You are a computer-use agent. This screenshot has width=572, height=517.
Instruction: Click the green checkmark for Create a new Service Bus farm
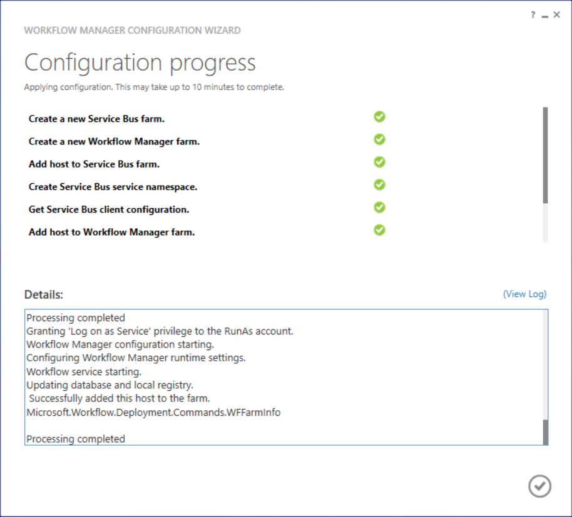pos(379,117)
